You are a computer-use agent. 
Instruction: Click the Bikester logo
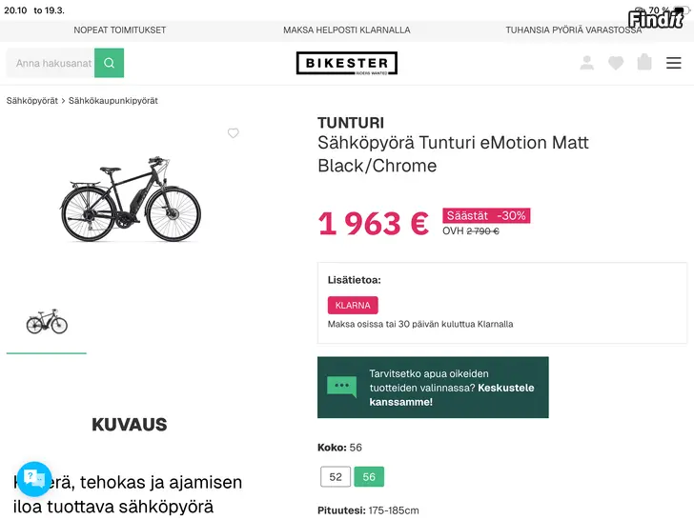[x=347, y=63]
